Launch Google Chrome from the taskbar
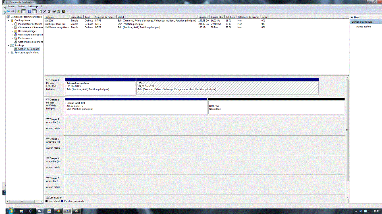 tap(58, 211)
